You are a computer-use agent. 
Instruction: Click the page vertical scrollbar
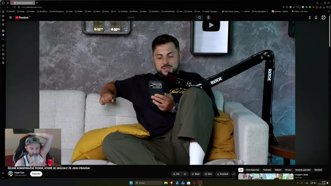pyautogui.click(x=330, y=31)
